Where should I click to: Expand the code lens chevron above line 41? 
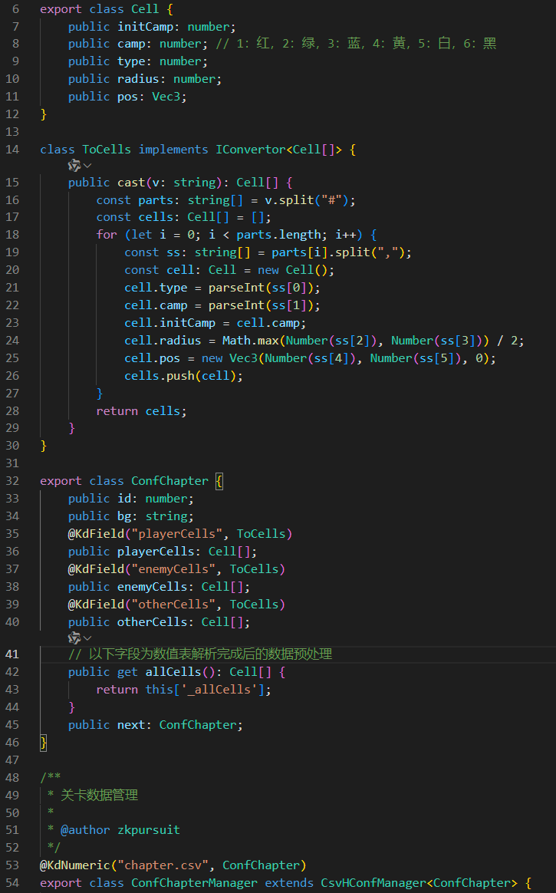click(x=87, y=638)
